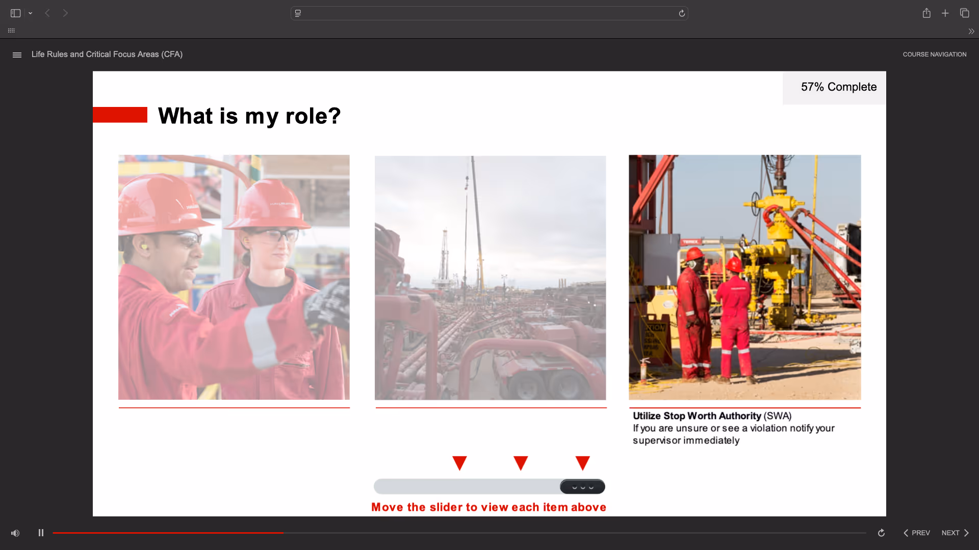Expand the favorites bar overflow chevrons
Viewport: 979px width, 550px height.
coord(971,32)
